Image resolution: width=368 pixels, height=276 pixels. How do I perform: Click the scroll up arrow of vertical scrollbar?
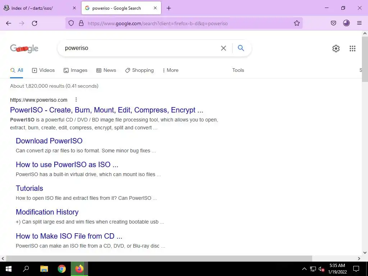click(x=365, y=33)
